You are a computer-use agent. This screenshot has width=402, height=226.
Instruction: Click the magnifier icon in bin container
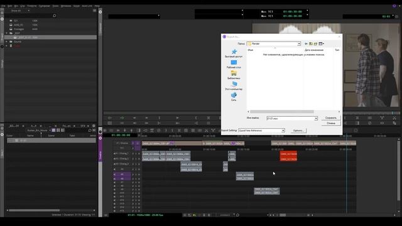pyautogui.click(x=55, y=16)
